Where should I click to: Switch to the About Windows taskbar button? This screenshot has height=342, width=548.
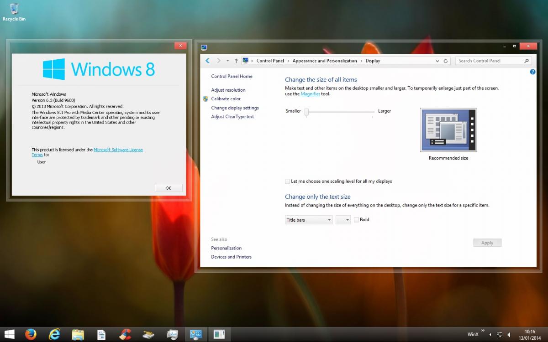coord(219,334)
